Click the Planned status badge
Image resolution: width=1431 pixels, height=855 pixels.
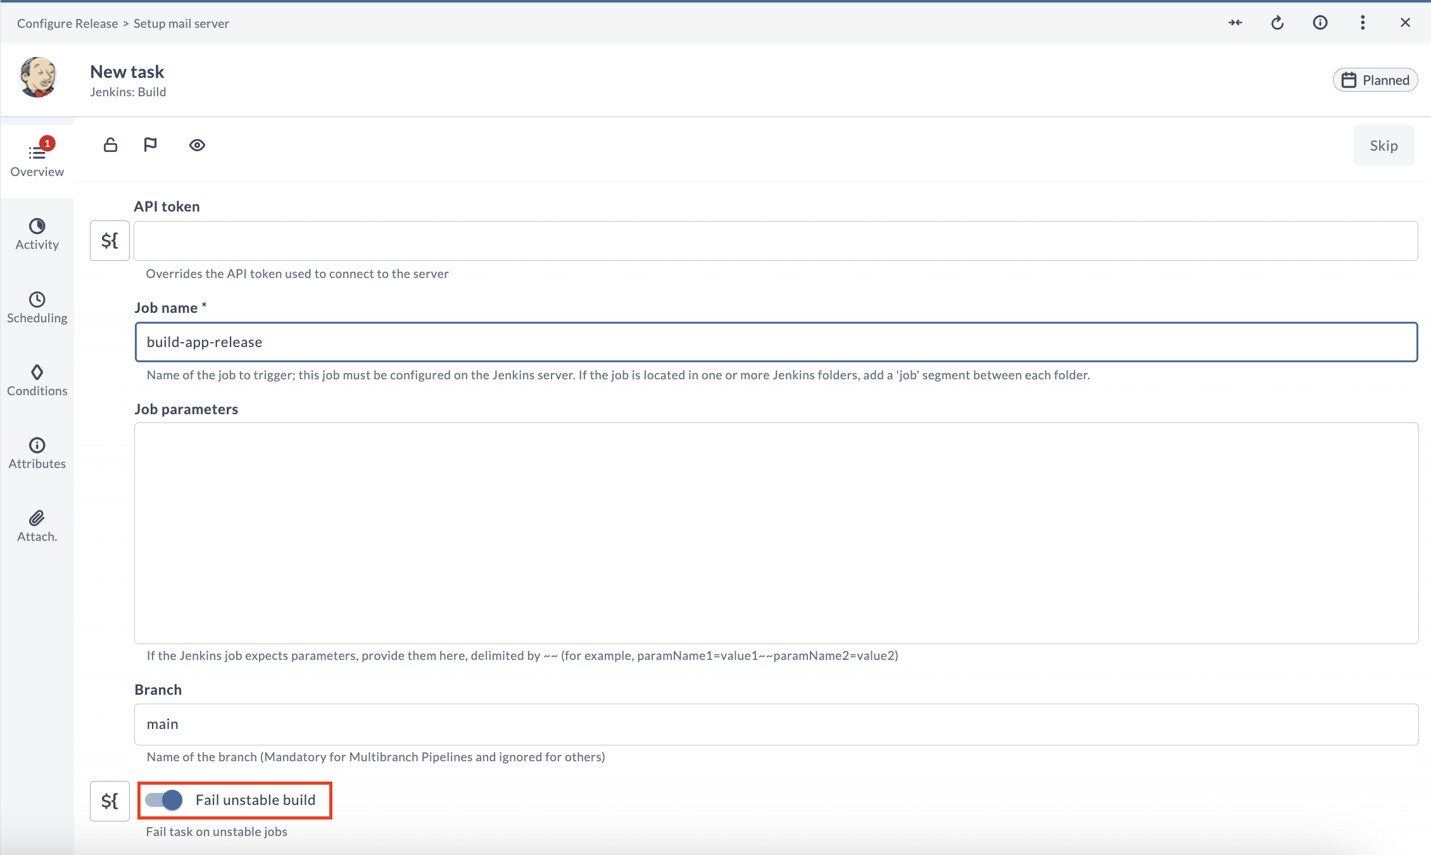(1375, 80)
